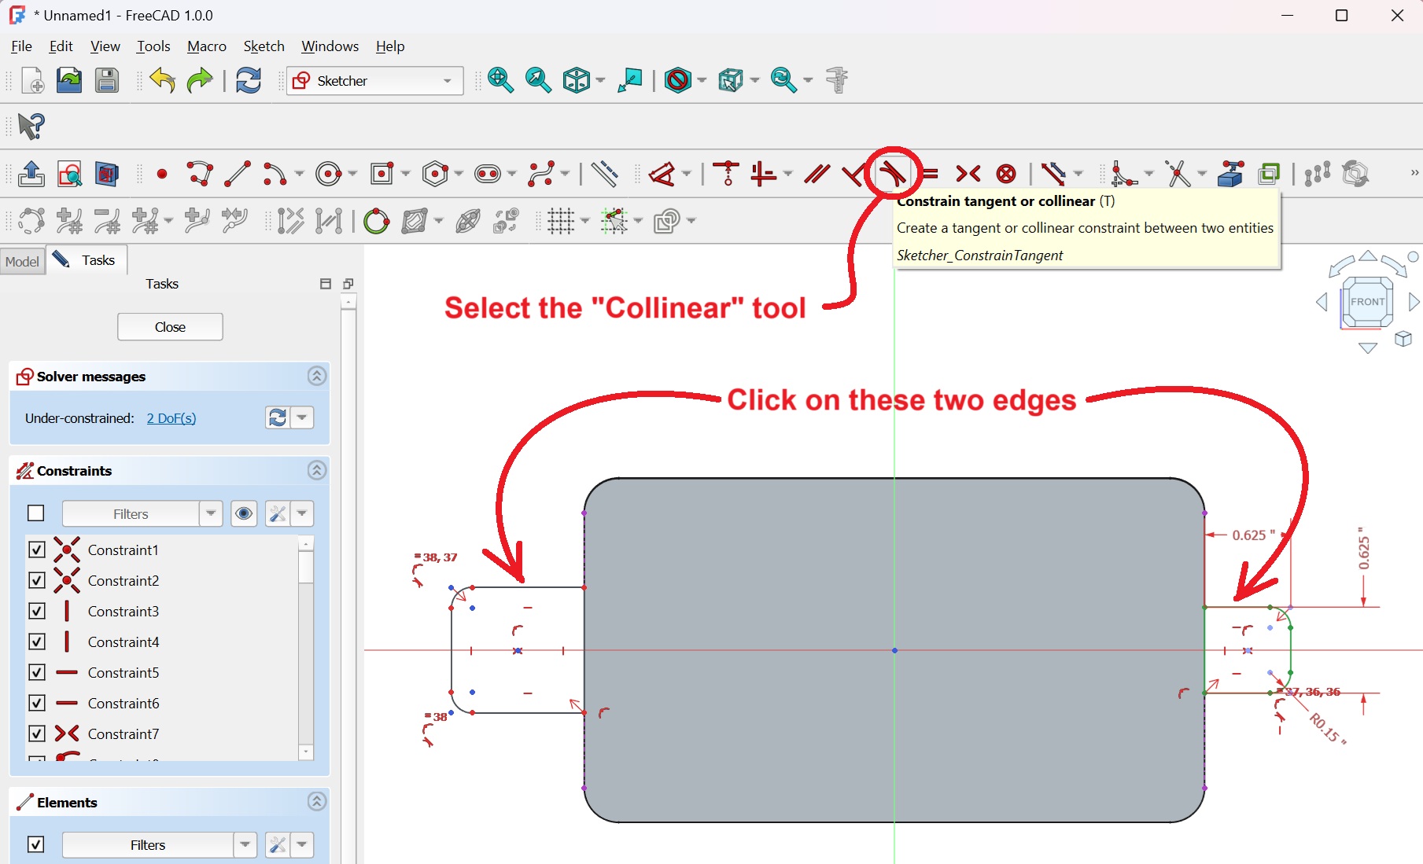Image resolution: width=1423 pixels, height=864 pixels.
Task: Click the Undo arrow icon
Action: point(162,80)
